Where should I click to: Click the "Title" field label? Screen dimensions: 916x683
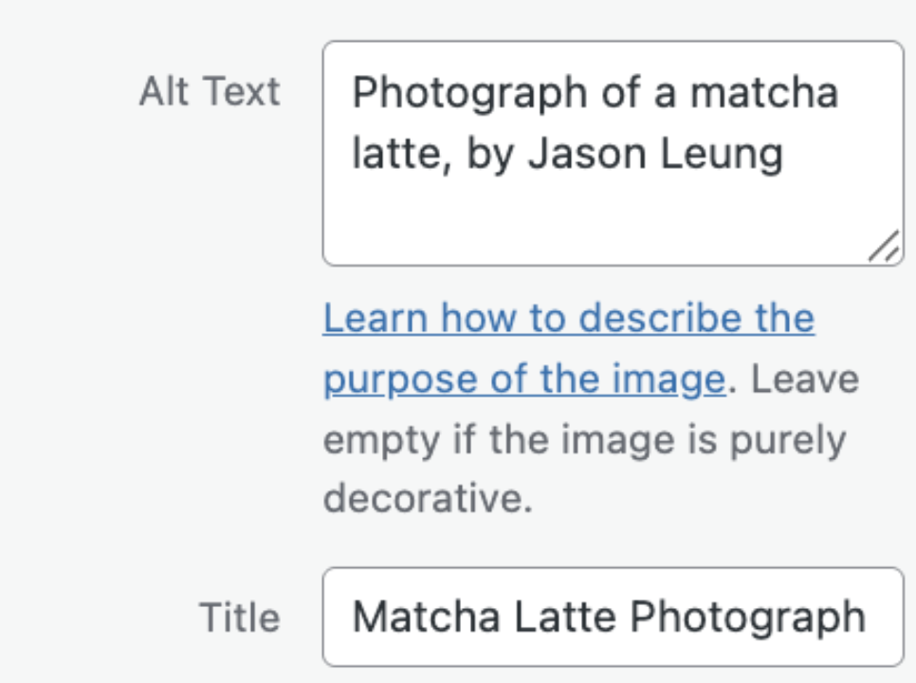click(239, 618)
